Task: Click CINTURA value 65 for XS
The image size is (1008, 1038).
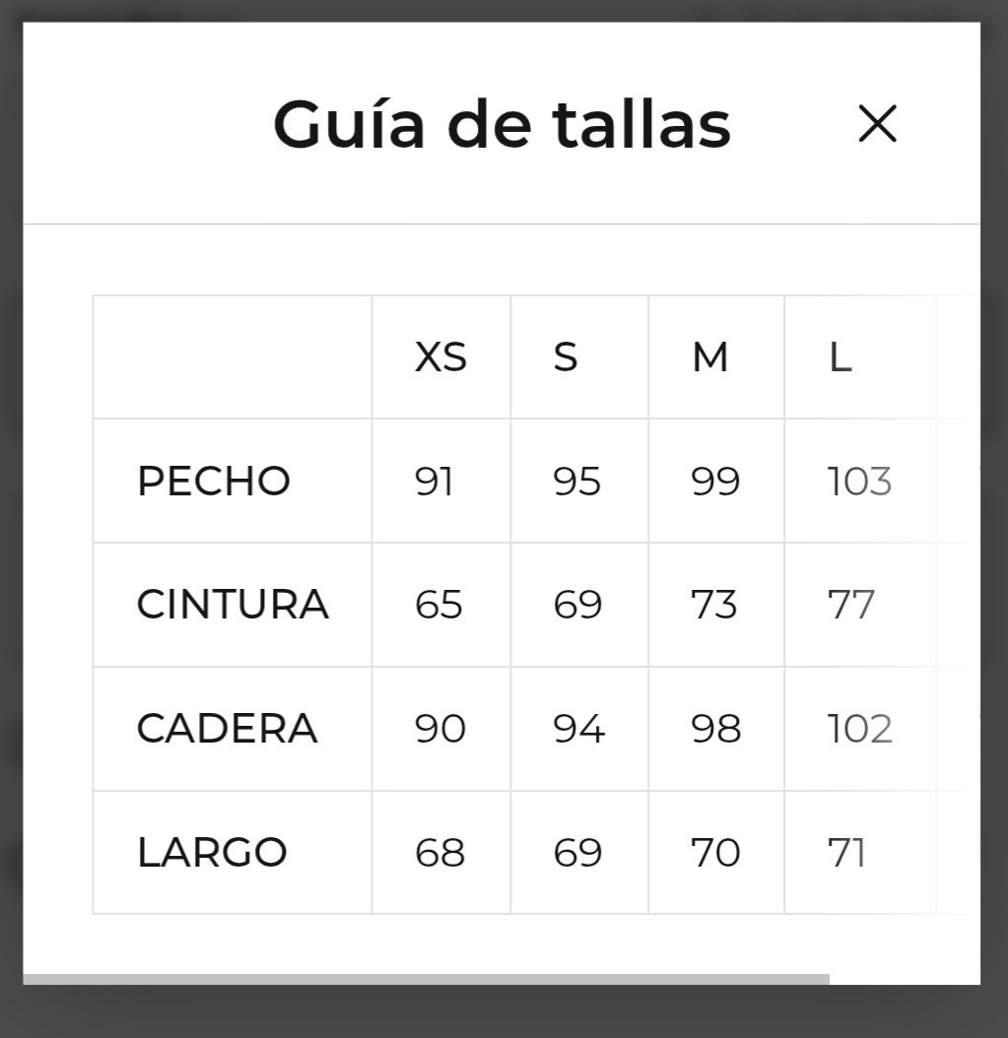Action: pos(438,605)
